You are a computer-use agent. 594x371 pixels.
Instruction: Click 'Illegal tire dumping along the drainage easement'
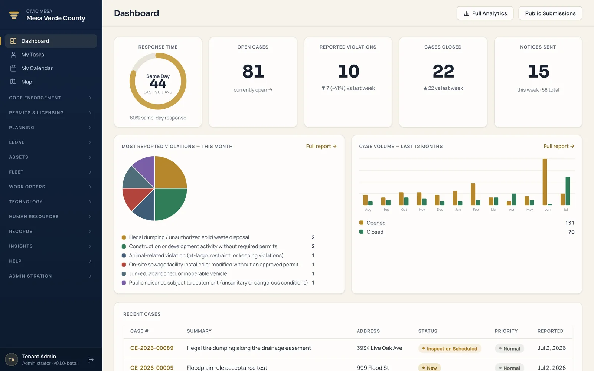[249, 348]
